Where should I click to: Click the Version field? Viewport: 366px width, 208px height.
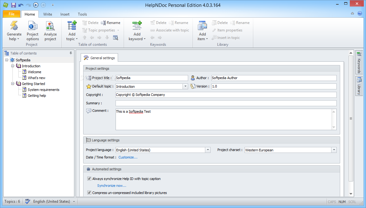(274, 86)
